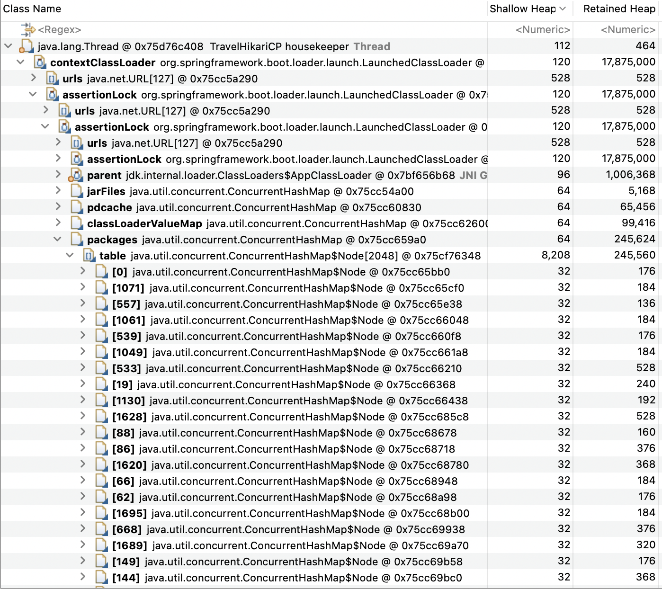
Task: Click the parent AppClassLoader icon
Action: pyautogui.click(x=76, y=175)
